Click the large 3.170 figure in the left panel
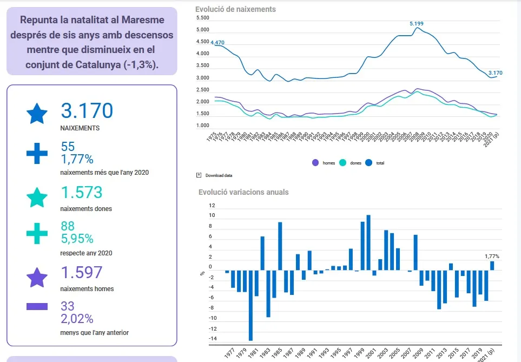This screenshot has height=362, width=521. coord(87,111)
